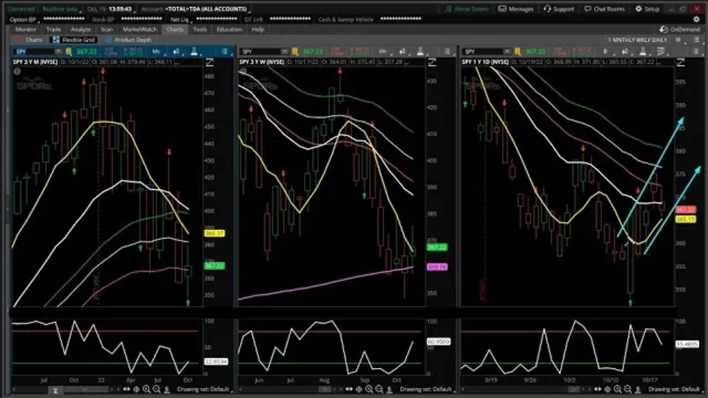Toggle fit-width arrows on daily chart

click(597, 389)
